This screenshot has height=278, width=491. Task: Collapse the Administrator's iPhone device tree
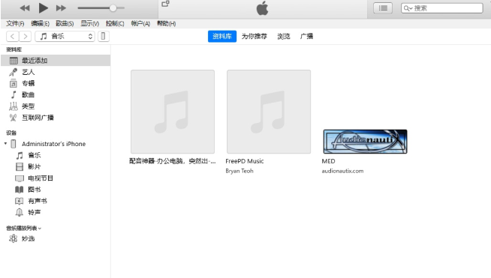coord(5,144)
